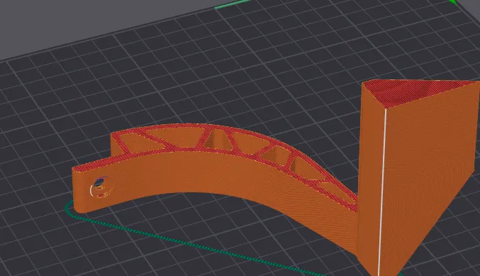
Task: Click the green dotted skirt outline on the bed
Action: [184, 242]
